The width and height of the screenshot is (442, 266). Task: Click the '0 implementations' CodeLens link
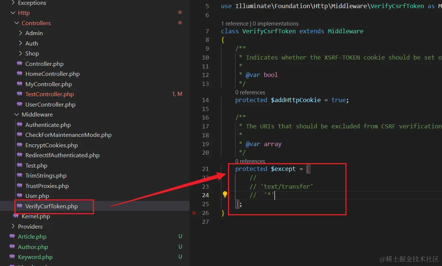[x=275, y=24]
